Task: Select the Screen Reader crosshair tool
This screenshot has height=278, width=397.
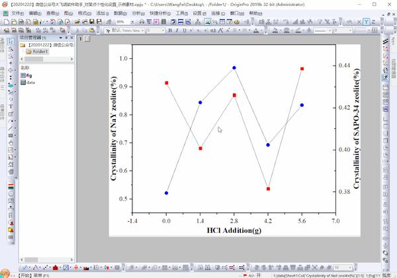Action: tap(11, 63)
